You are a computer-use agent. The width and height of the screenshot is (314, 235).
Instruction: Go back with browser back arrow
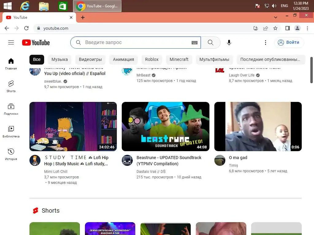point(7,28)
